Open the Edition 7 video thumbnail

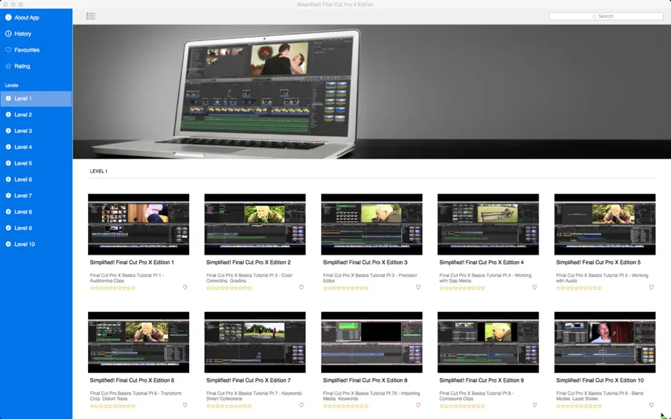tap(255, 343)
